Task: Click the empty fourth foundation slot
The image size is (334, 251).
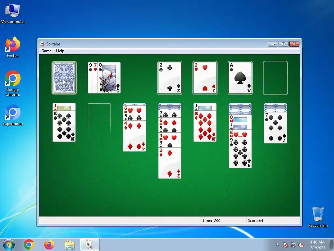Action: tap(275, 78)
